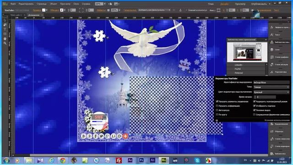The image size is (293, 165).
Task: Open the Справка menu
Action: [x=86, y=4]
